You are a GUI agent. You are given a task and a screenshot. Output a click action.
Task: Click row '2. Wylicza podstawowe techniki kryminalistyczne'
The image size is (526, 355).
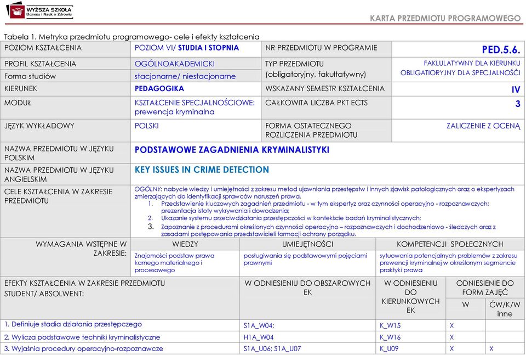pos(82,337)
